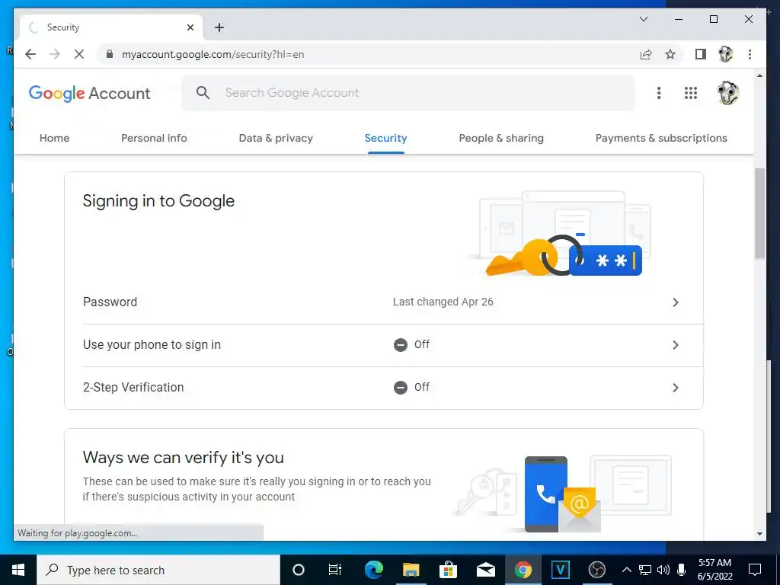
Task: Click the forward navigation arrow
Action: pos(55,54)
